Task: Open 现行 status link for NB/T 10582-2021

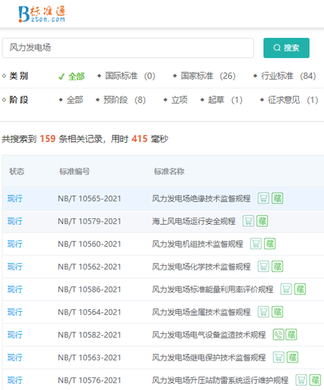Action: [15, 335]
